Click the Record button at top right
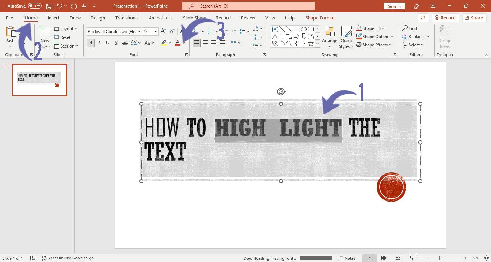 pos(445,18)
